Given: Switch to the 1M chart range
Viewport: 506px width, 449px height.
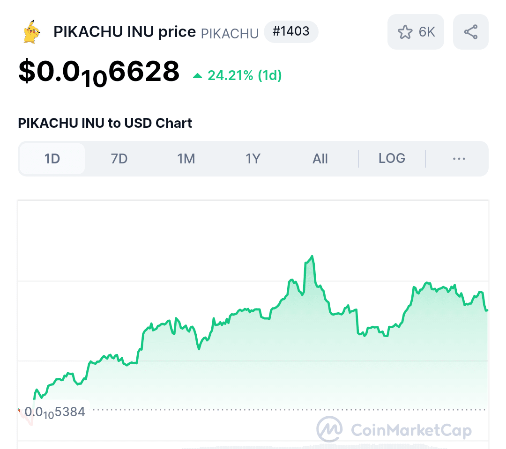Looking at the screenshot, I should click(186, 159).
